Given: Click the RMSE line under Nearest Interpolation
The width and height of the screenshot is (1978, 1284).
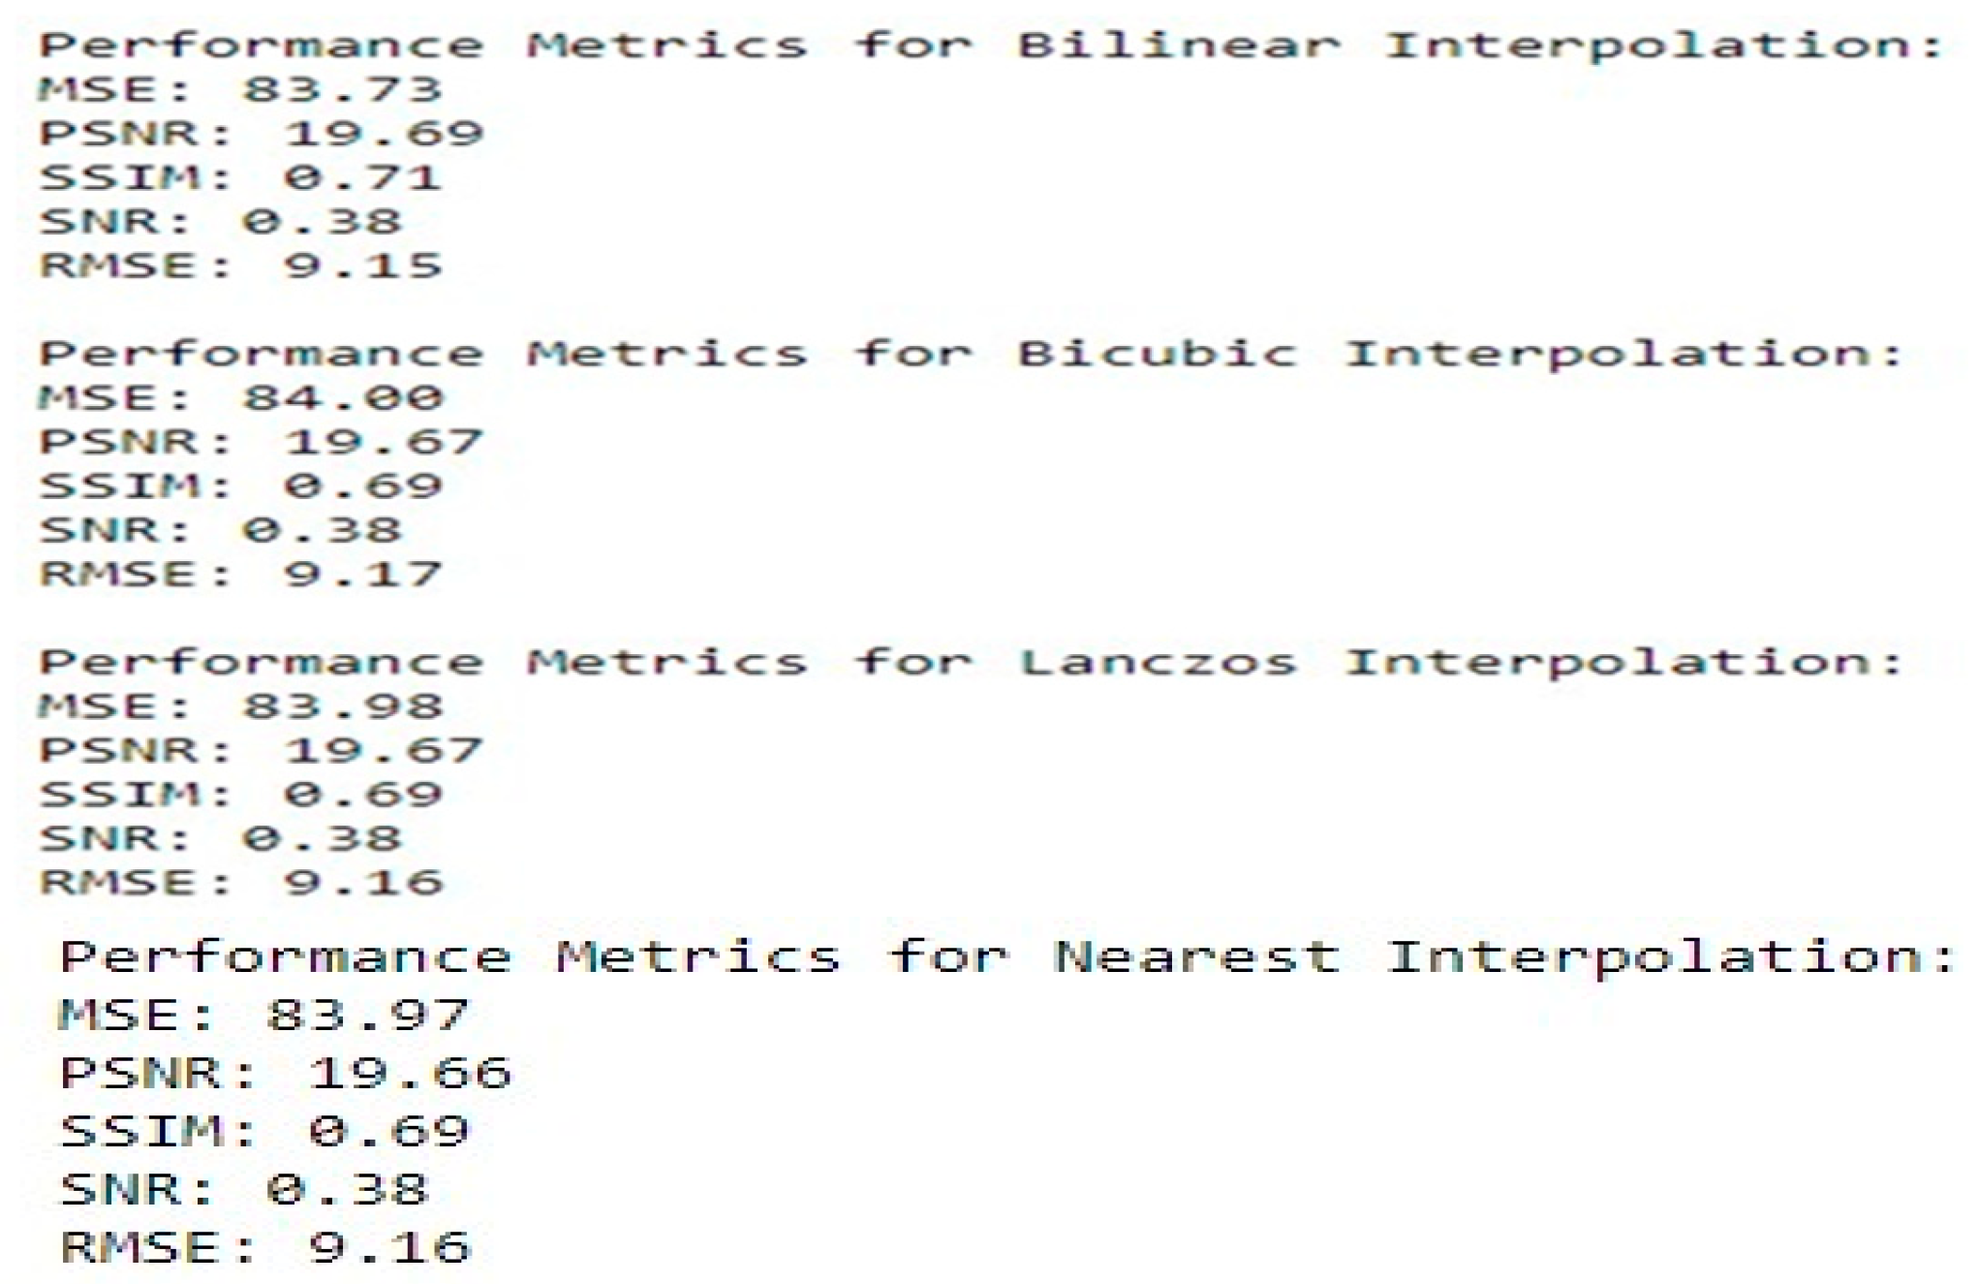Looking at the screenshot, I should [x=264, y=1247].
